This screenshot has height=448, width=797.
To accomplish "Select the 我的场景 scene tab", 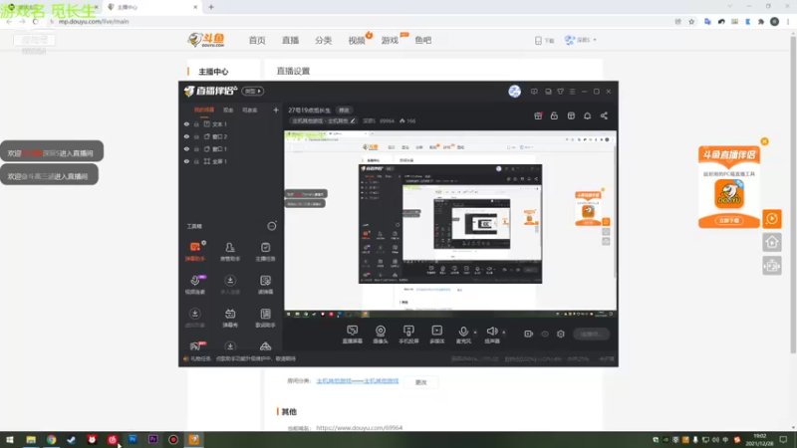I will click(204, 110).
